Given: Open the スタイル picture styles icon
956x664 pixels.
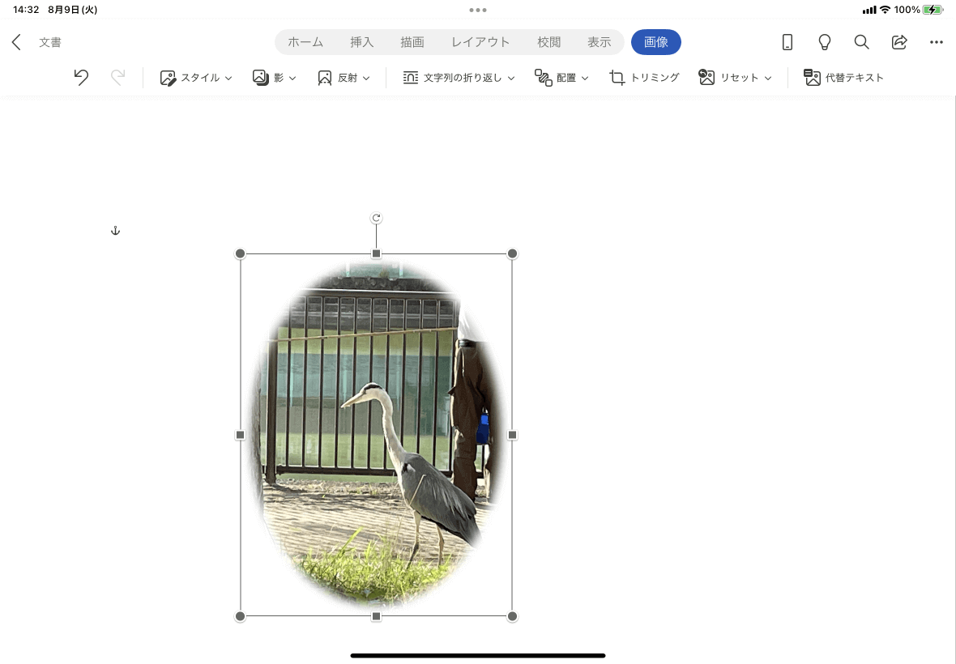Looking at the screenshot, I should pos(168,78).
